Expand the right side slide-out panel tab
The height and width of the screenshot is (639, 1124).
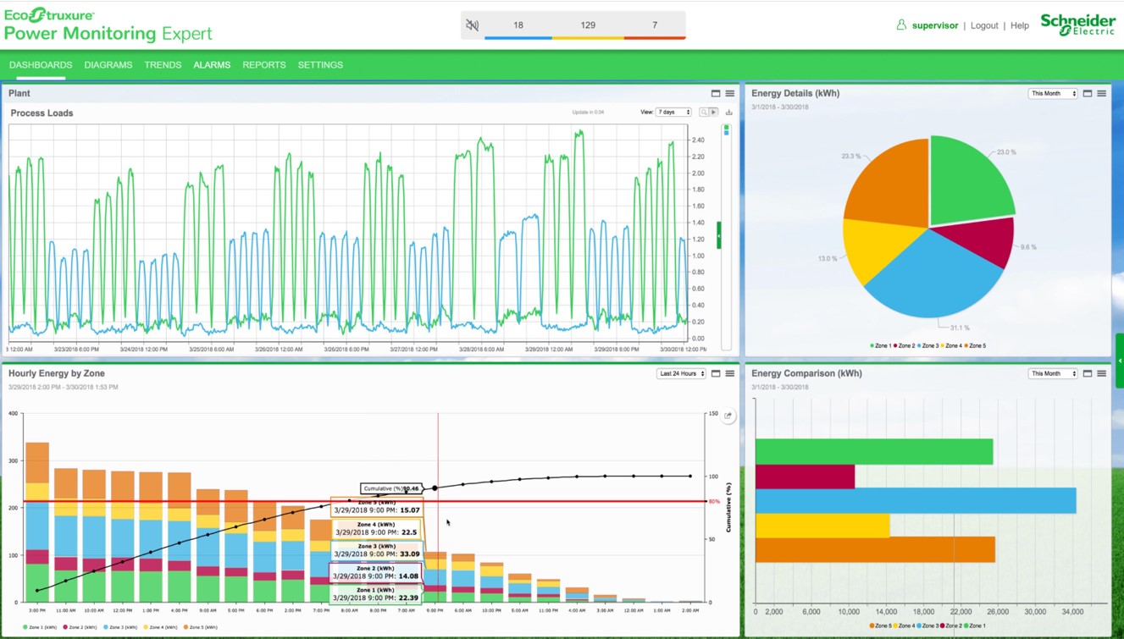click(1120, 361)
